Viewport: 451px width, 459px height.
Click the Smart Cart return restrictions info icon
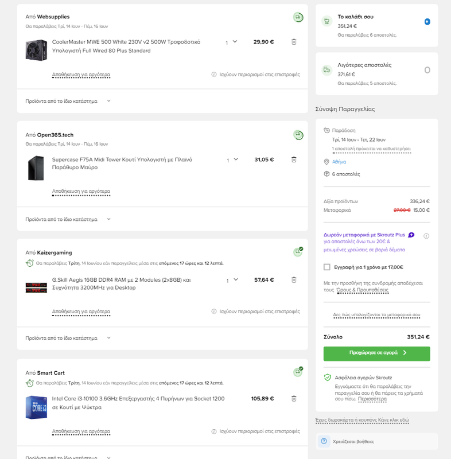(214, 431)
